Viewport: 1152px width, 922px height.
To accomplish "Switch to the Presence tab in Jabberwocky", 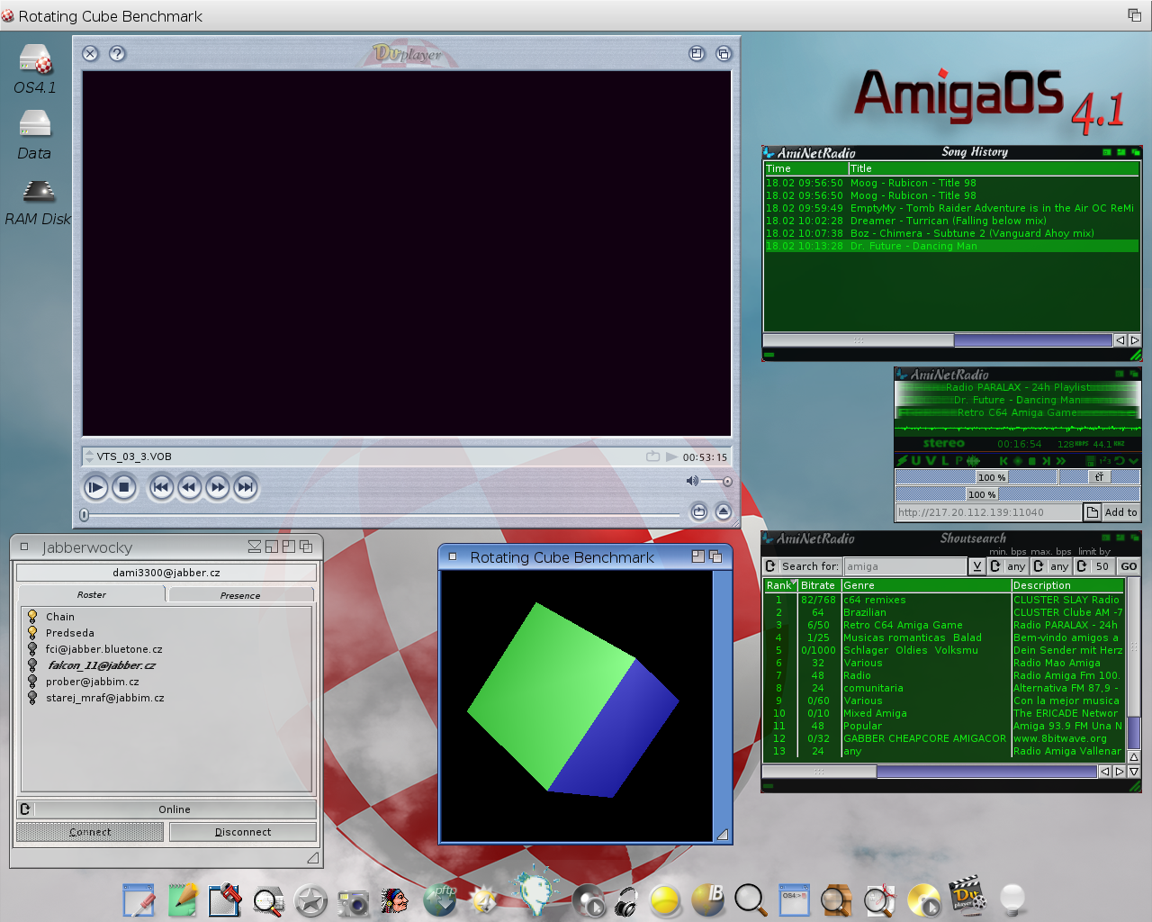I will 240,595.
